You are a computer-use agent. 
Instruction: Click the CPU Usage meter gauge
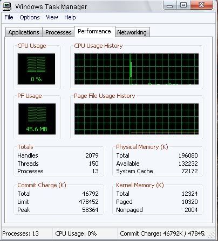36,69
